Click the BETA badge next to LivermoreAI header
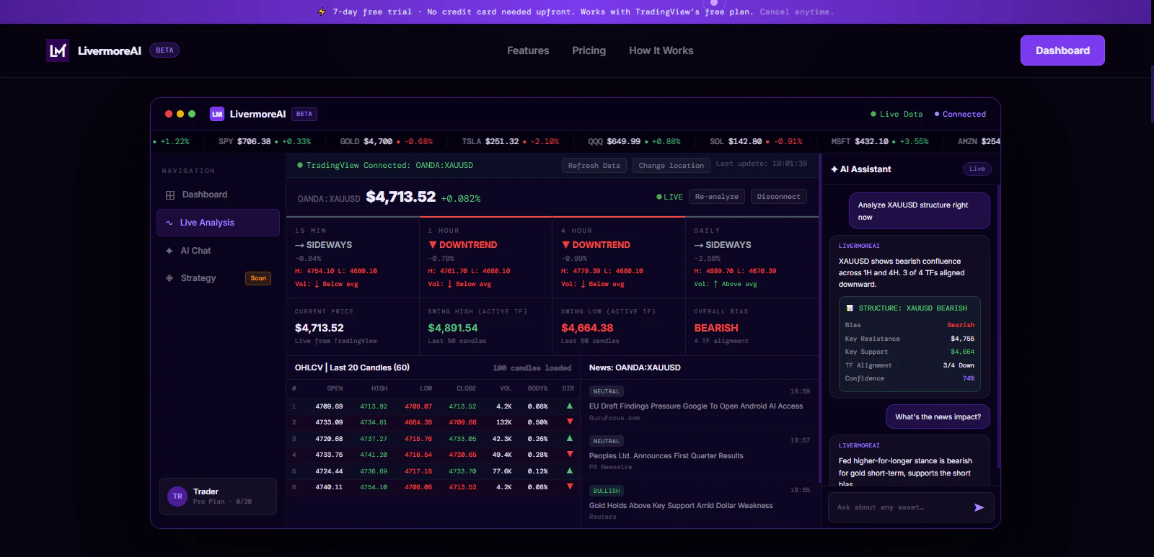 164,50
